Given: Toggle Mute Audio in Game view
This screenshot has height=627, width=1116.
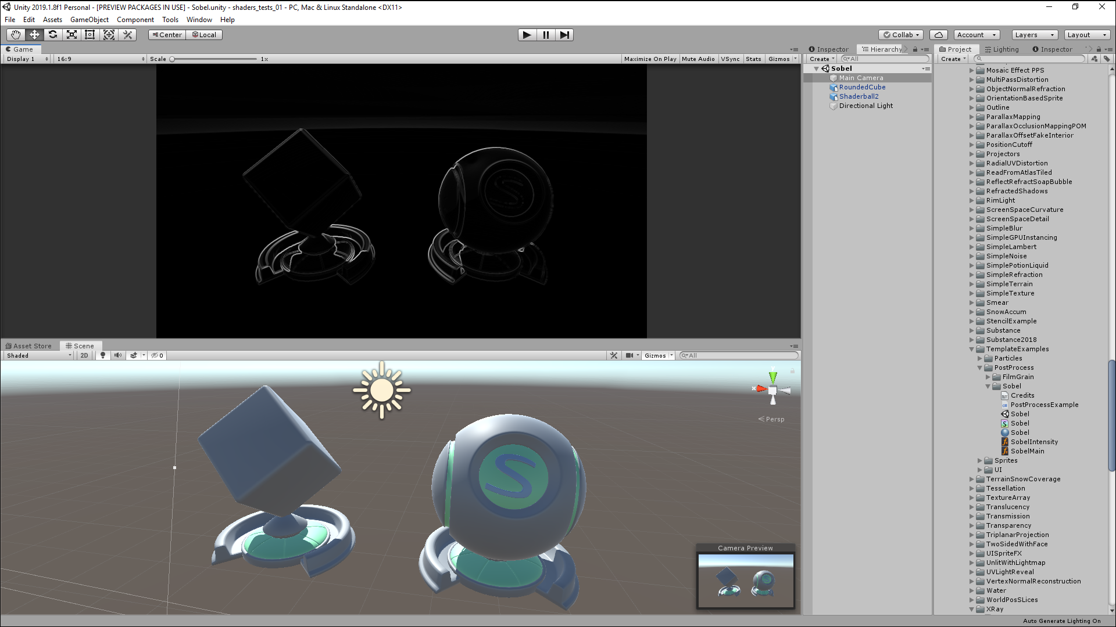Looking at the screenshot, I should (697, 59).
